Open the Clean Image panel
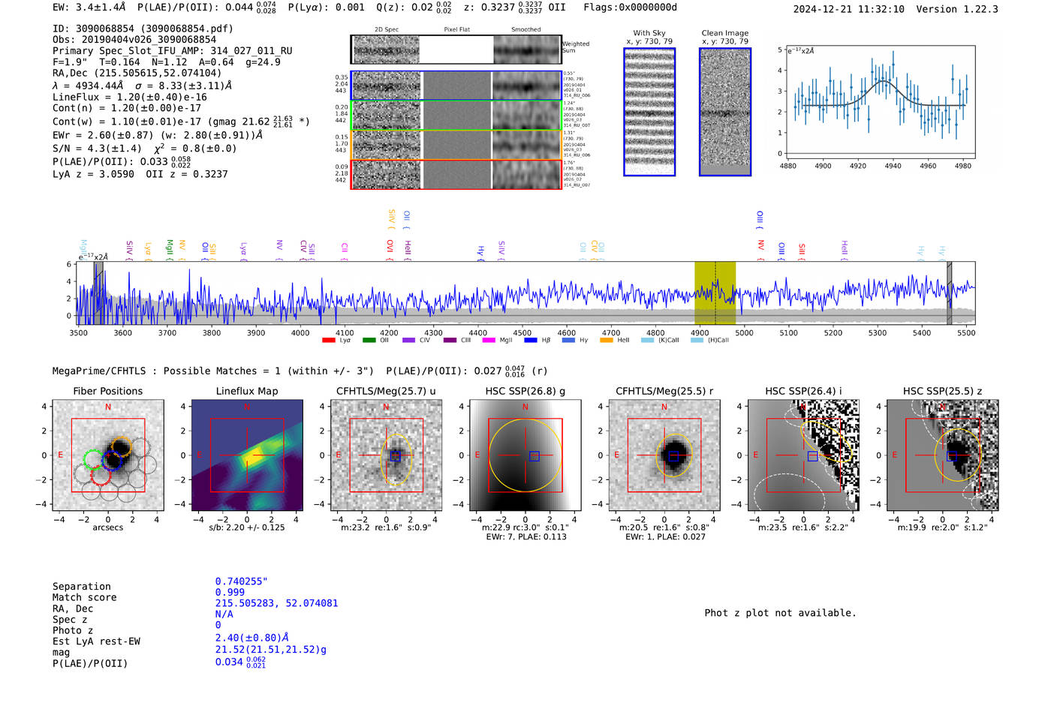 click(x=725, y=112)
